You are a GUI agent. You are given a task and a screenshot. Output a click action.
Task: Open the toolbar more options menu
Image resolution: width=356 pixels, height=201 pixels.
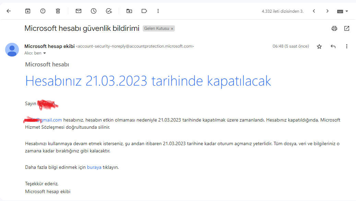158,11
